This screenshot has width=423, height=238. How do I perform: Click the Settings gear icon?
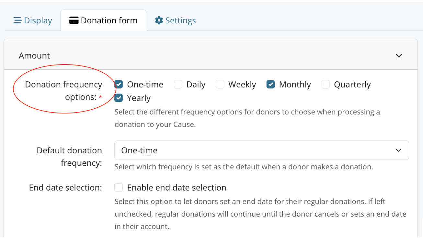coord(159,20)
